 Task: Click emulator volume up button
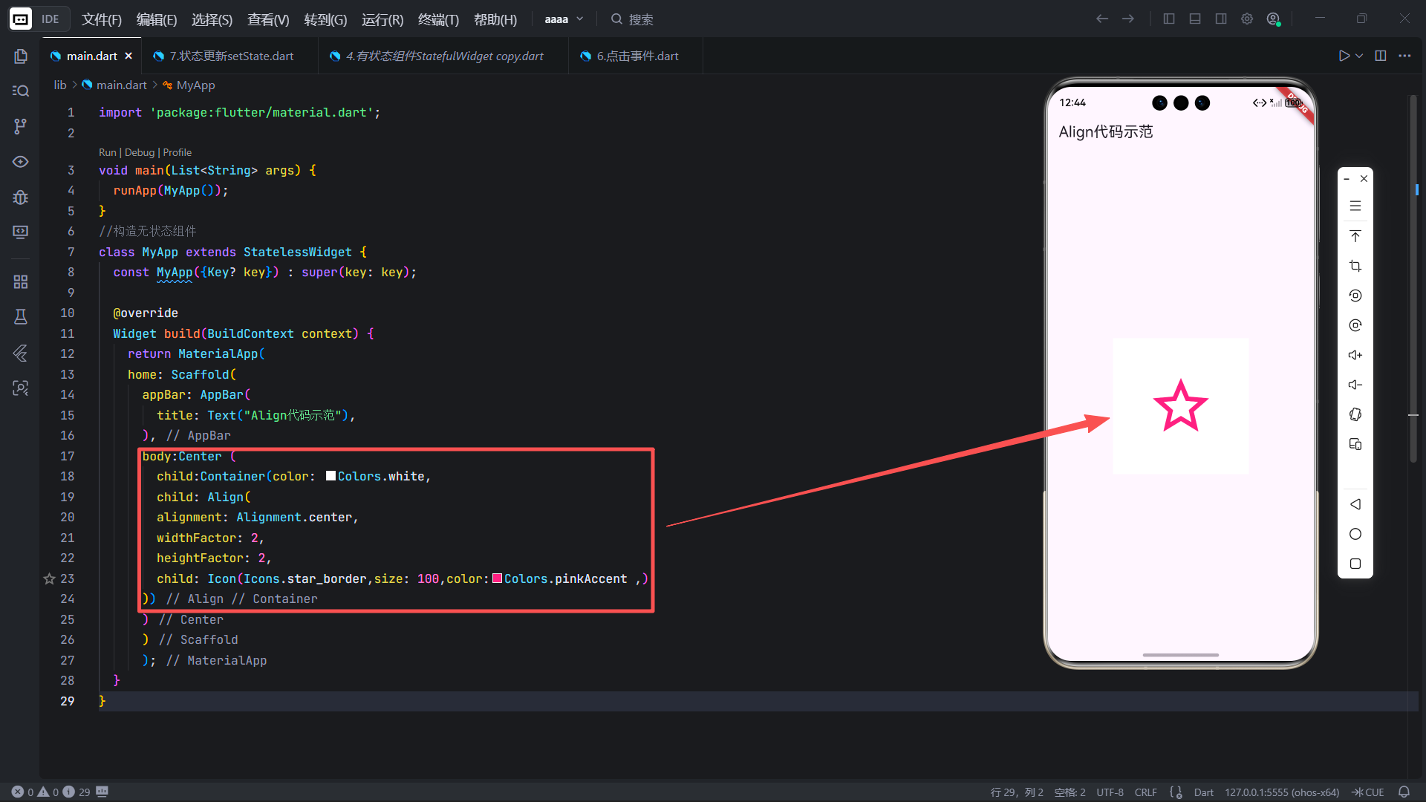click(x=1355, y=355)
